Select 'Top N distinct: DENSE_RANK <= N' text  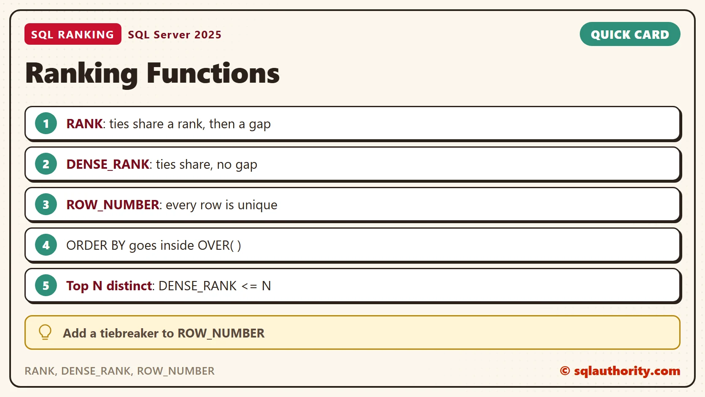(x=169, y=286)
